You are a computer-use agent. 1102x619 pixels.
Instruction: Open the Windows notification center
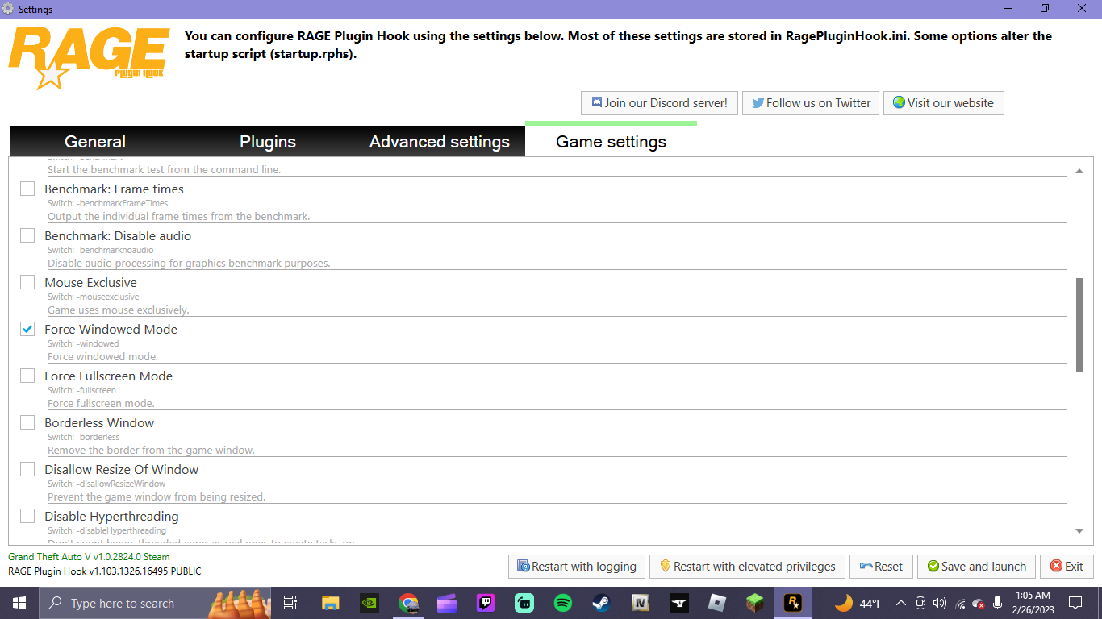pyautogui.click(x=1075, y=603)
